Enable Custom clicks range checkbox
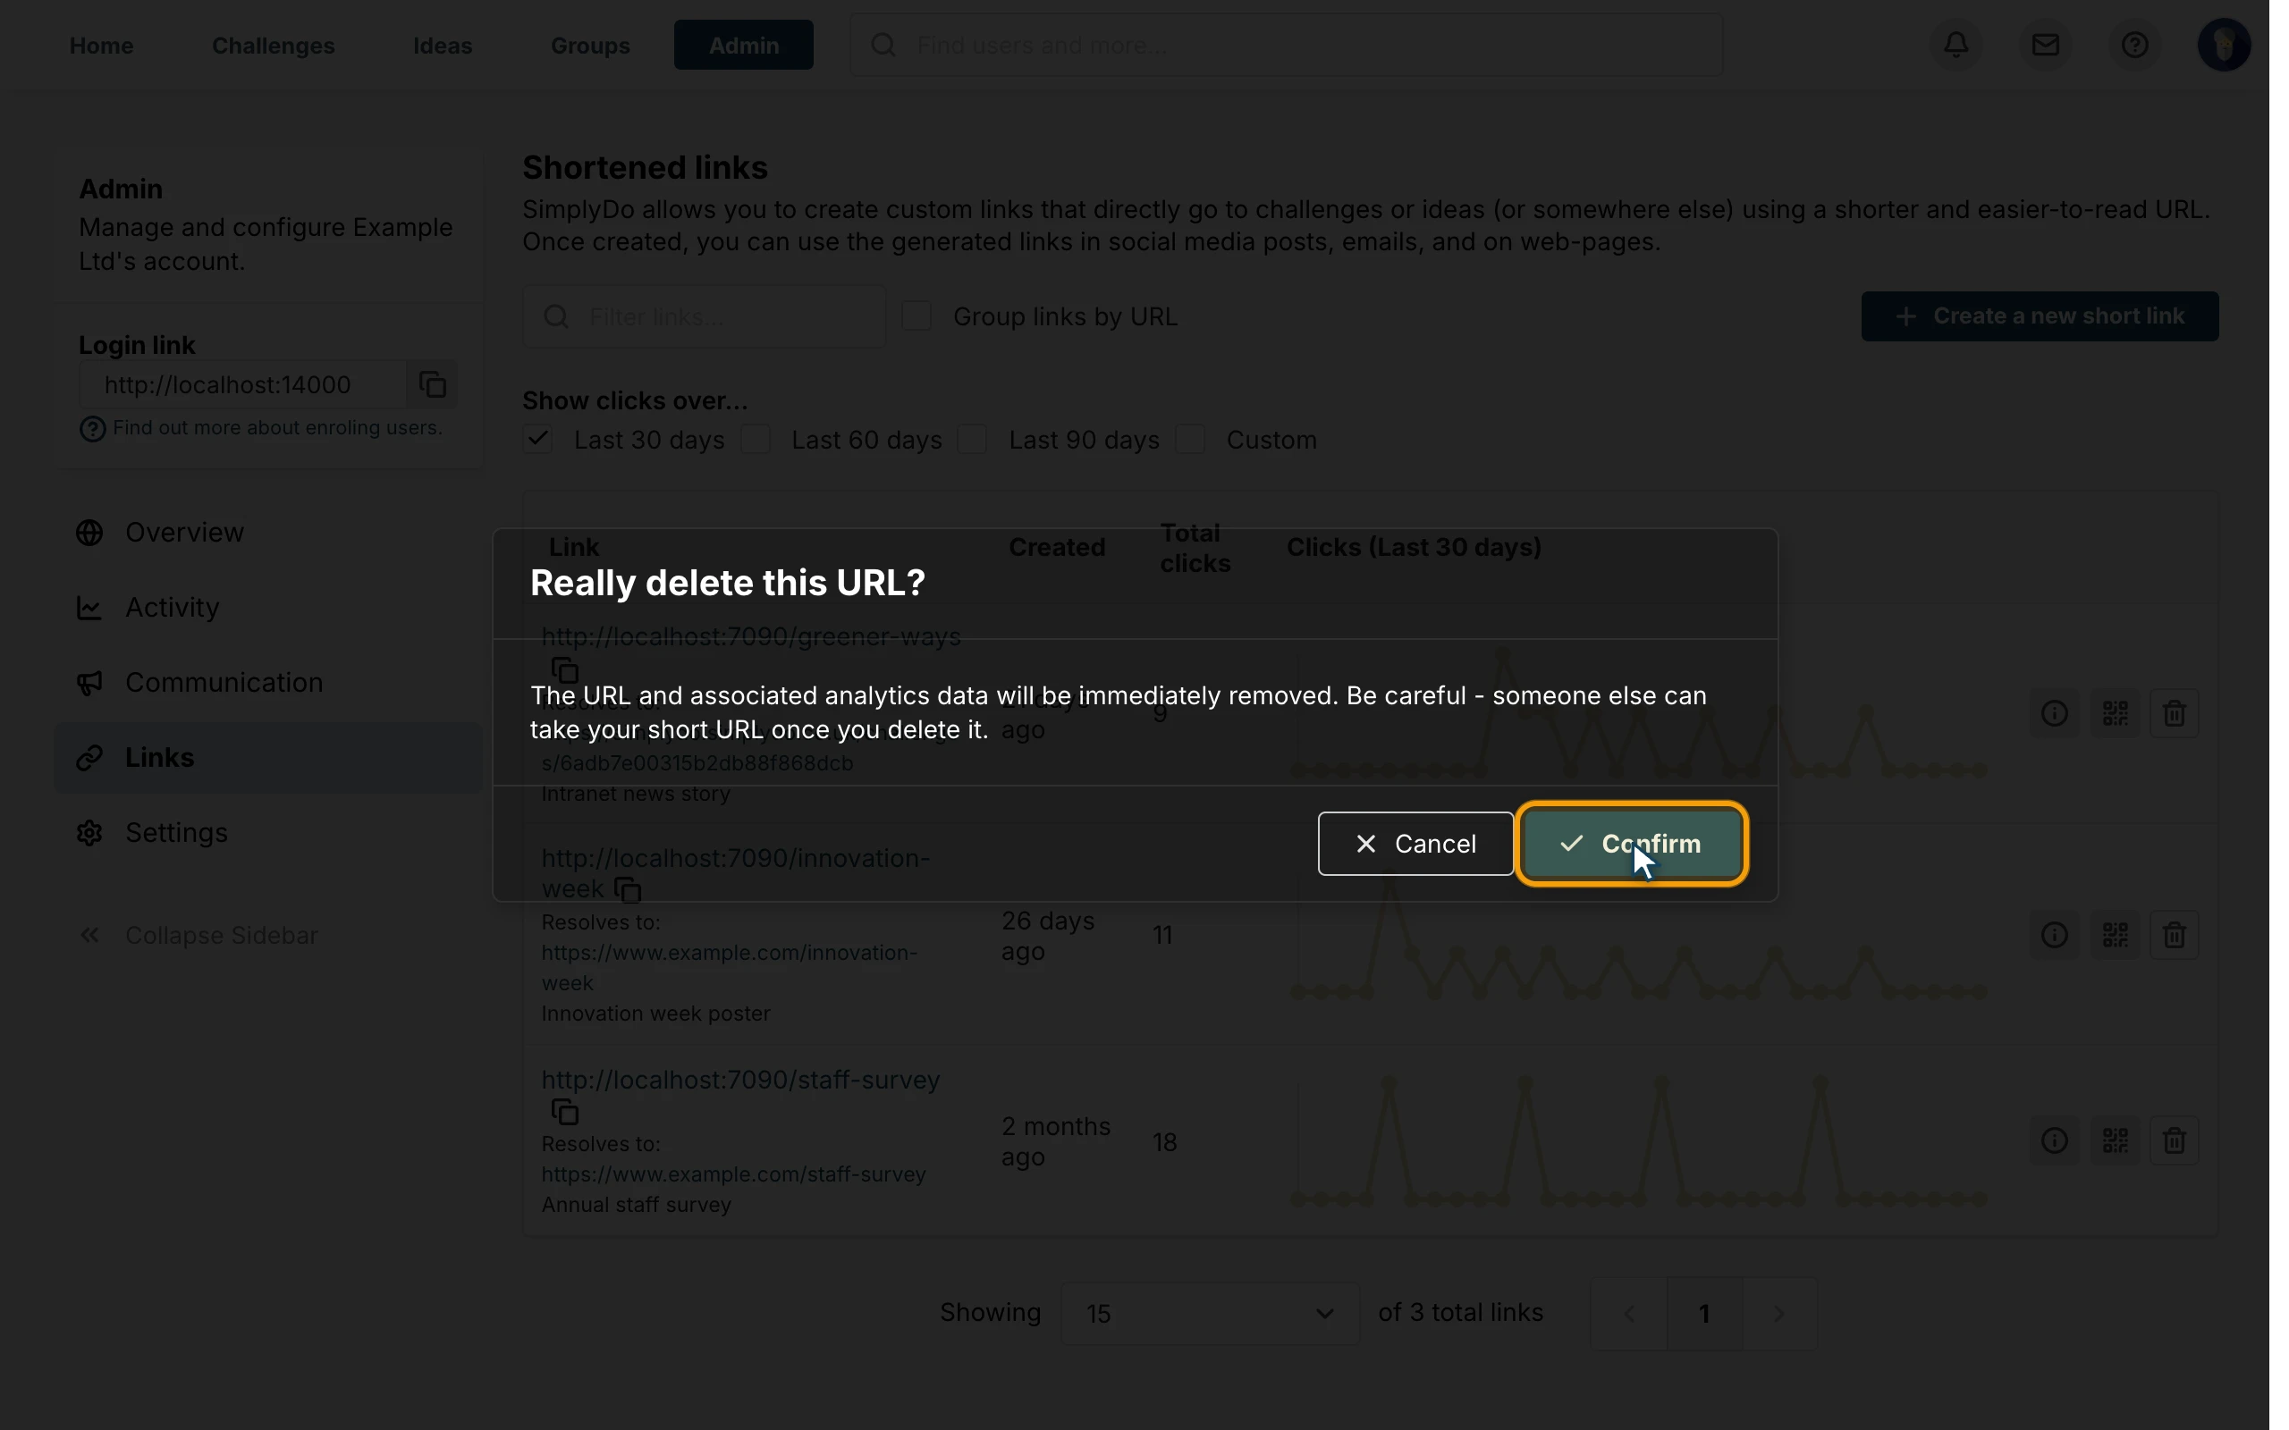This screenshot has height=1430, width=2289. (x=1190, y=439)
